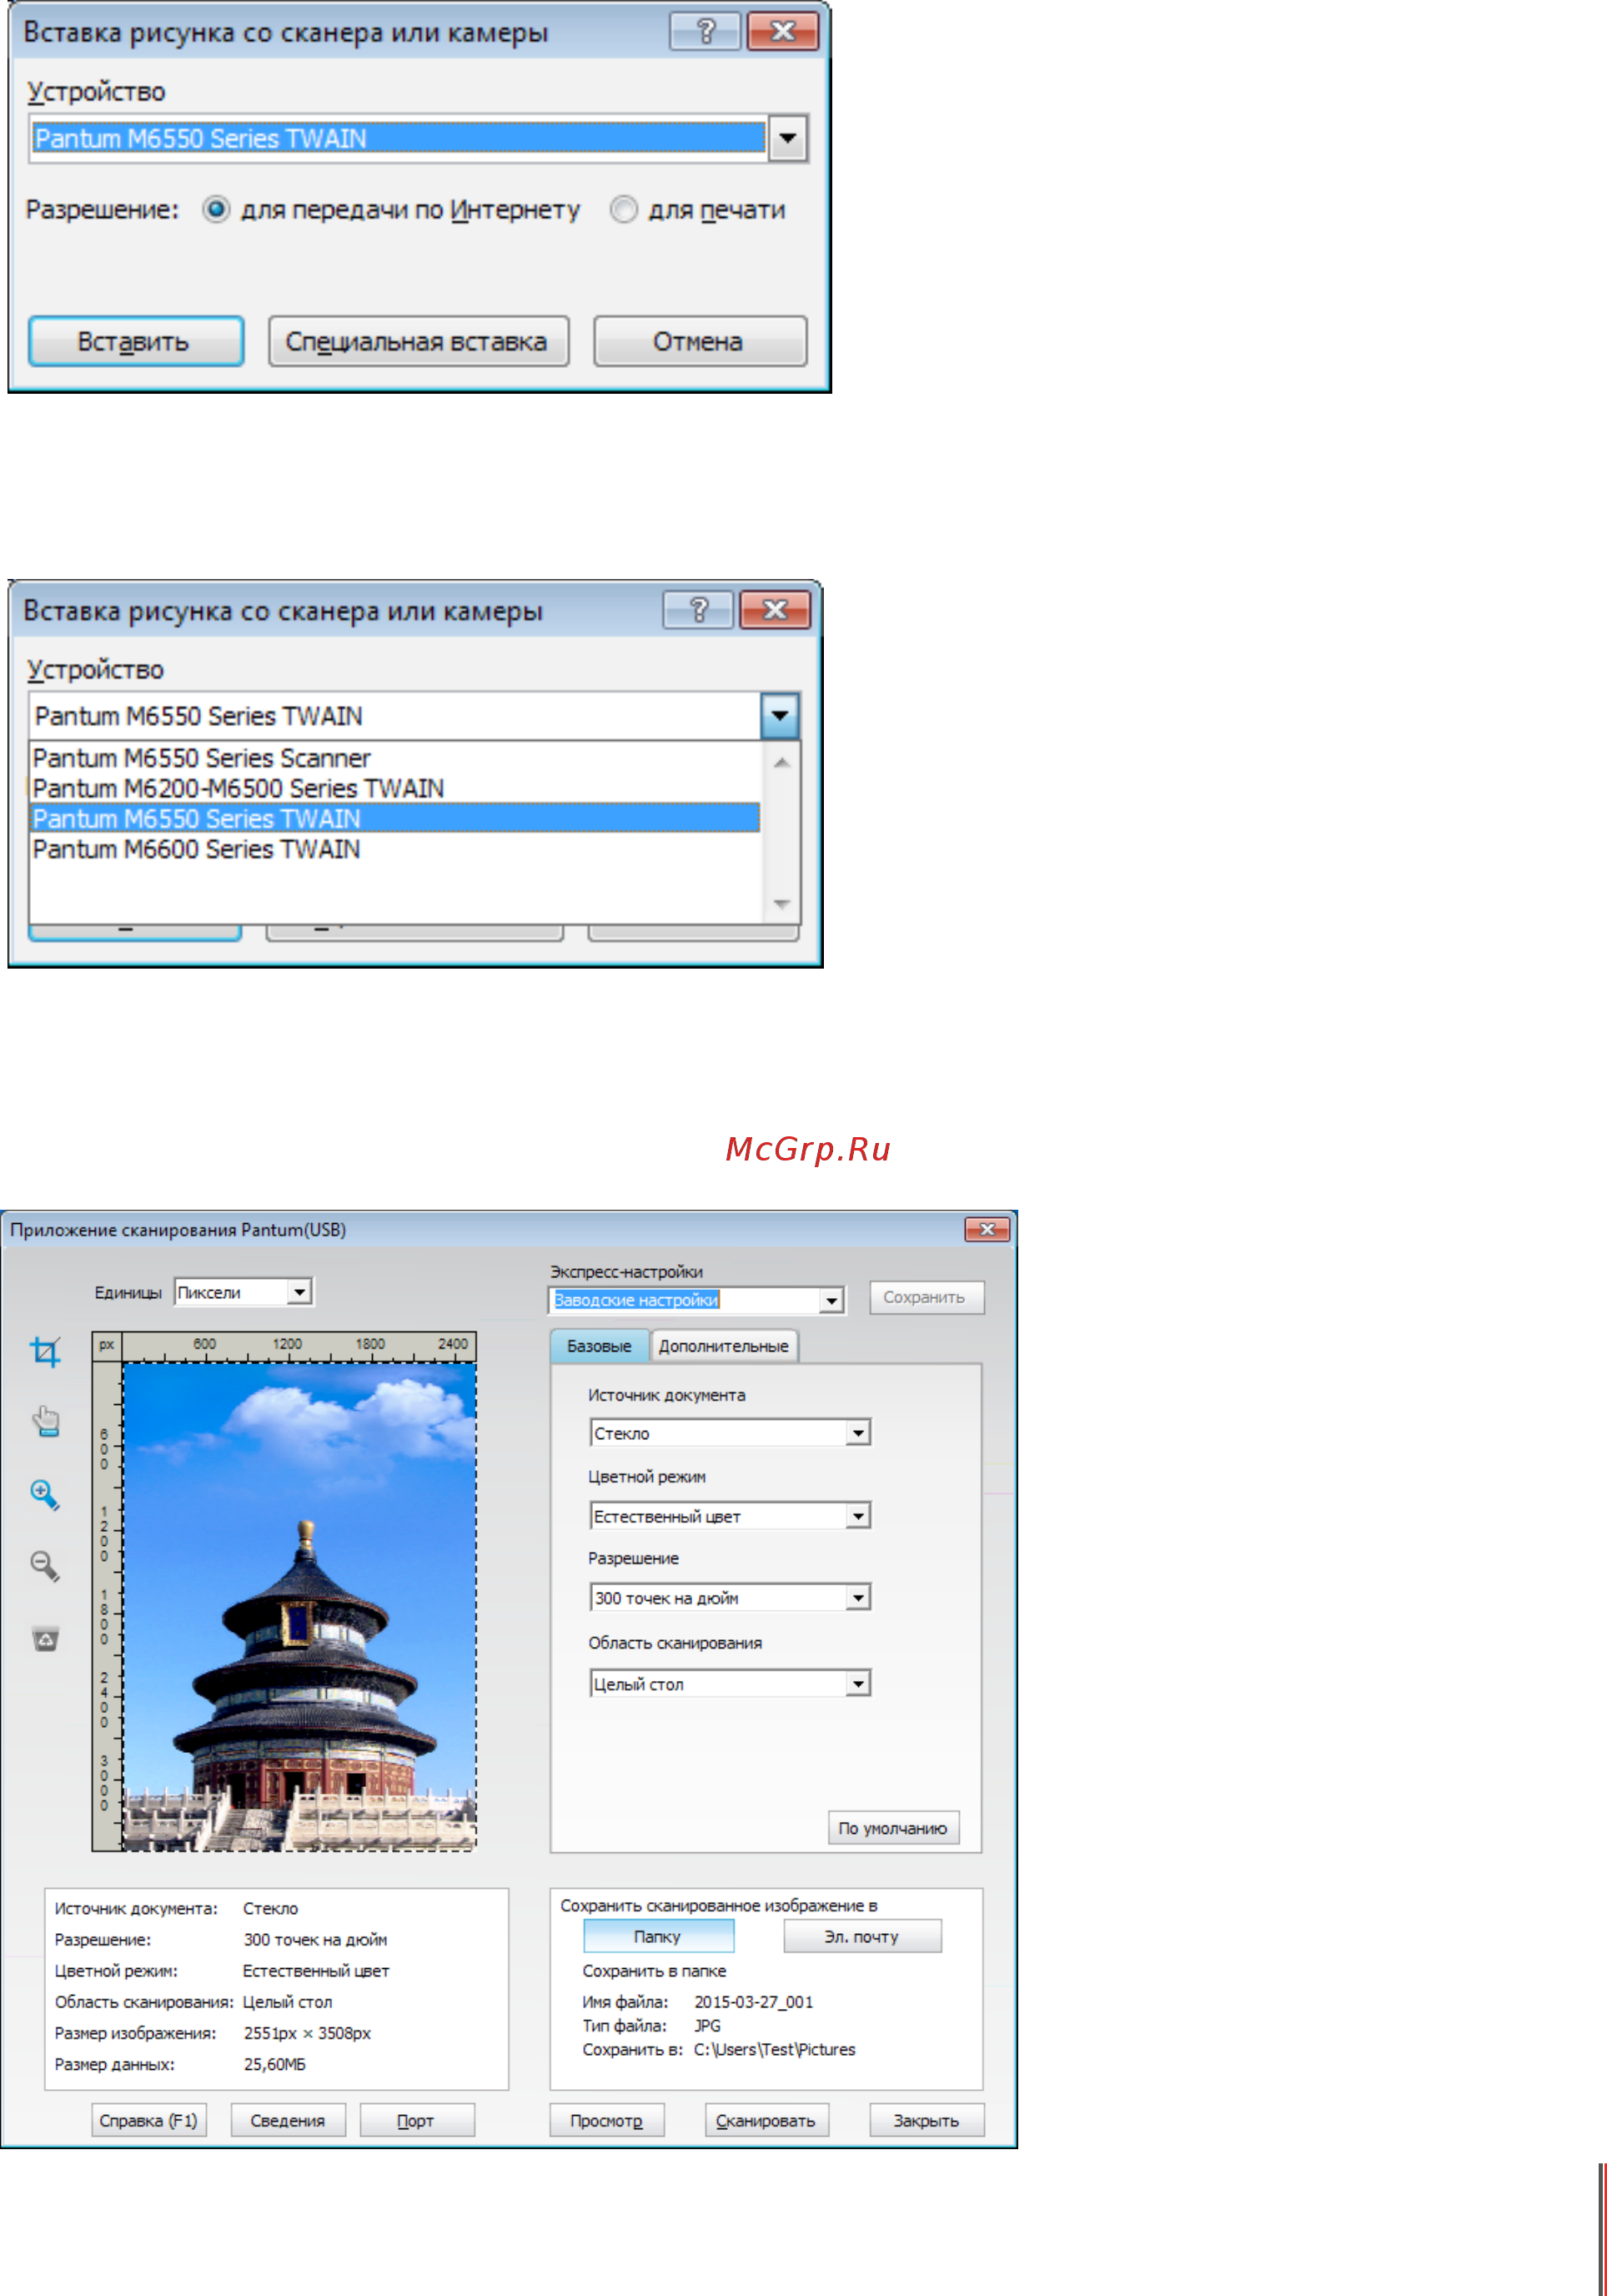Open the device dropdown in the top dialog

[x=787, y=138]
